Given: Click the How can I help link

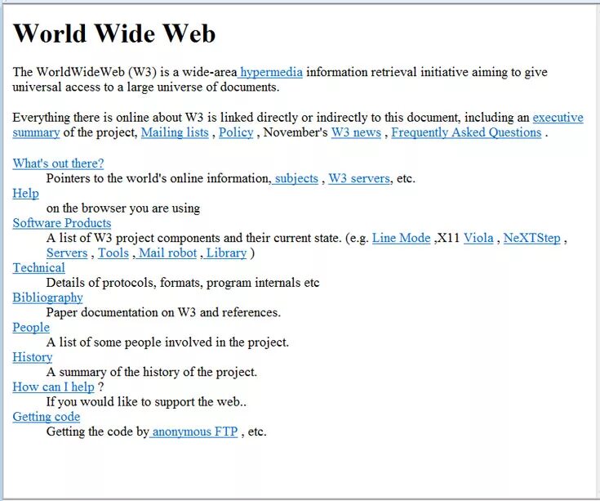Looking at the screenshot, I should pyautogui.click(x=53, y=387).
